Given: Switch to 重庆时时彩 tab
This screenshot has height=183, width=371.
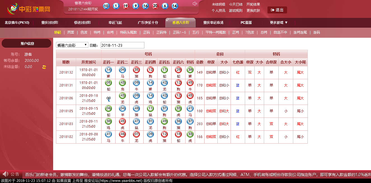Looking at the screenshot, I should [50, 23].
